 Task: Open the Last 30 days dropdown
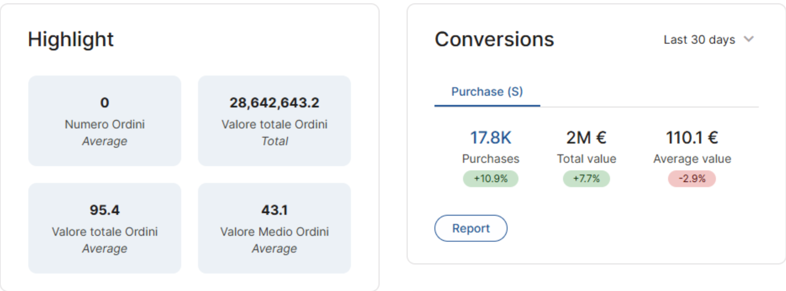point(708,39)
